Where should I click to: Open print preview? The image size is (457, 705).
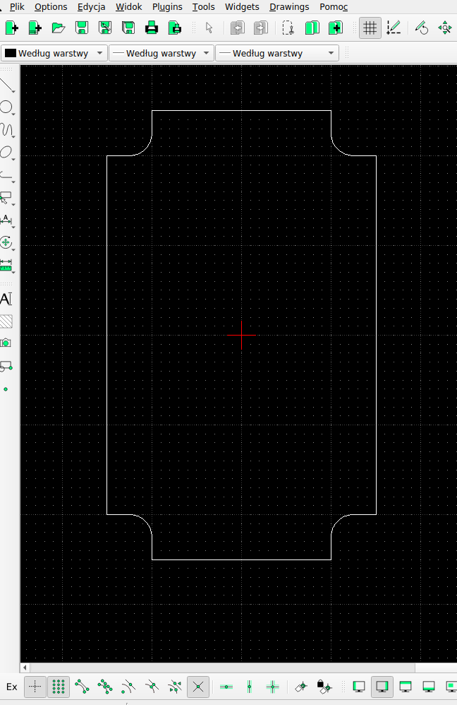(175, 28)
